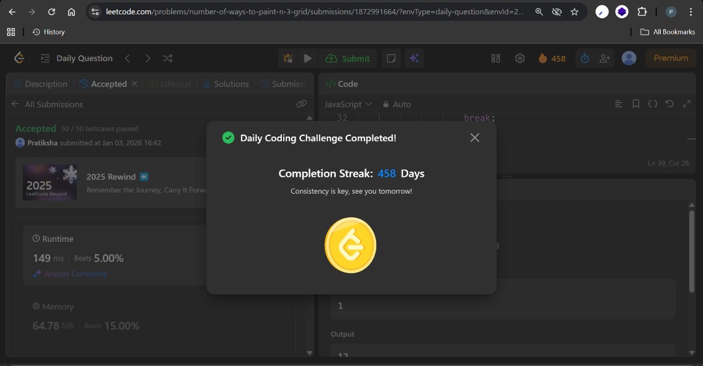Open the user avatar menu

point(629,59)
